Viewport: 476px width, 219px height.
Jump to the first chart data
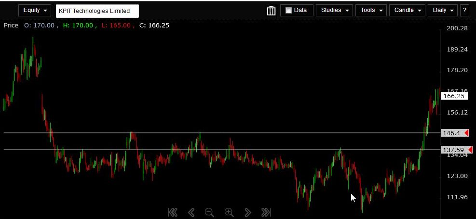click(x=173, y=212)
